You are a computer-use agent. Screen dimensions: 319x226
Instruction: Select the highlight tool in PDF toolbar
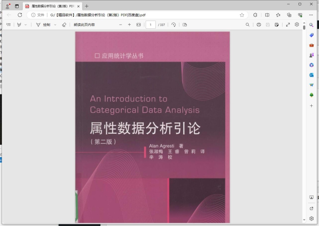point(19,25)
